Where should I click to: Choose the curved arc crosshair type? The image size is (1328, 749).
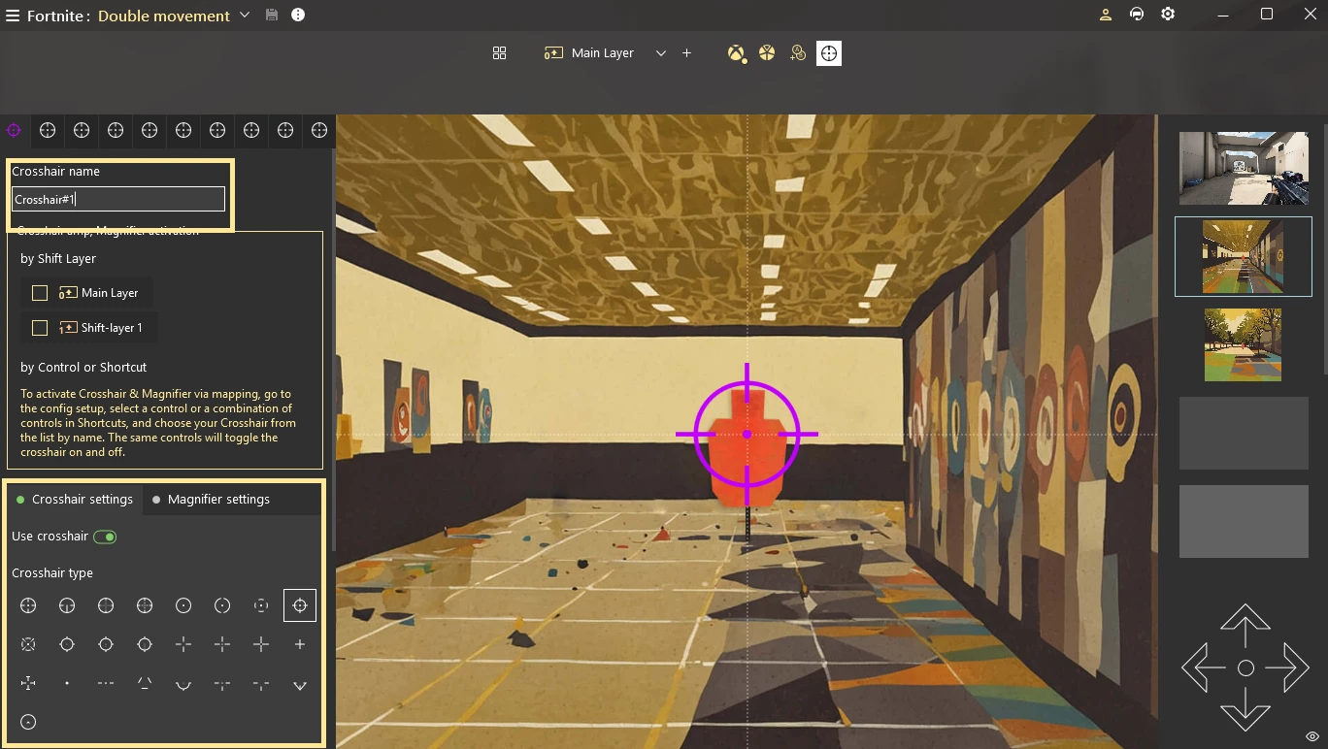click(x=183, y=684)
